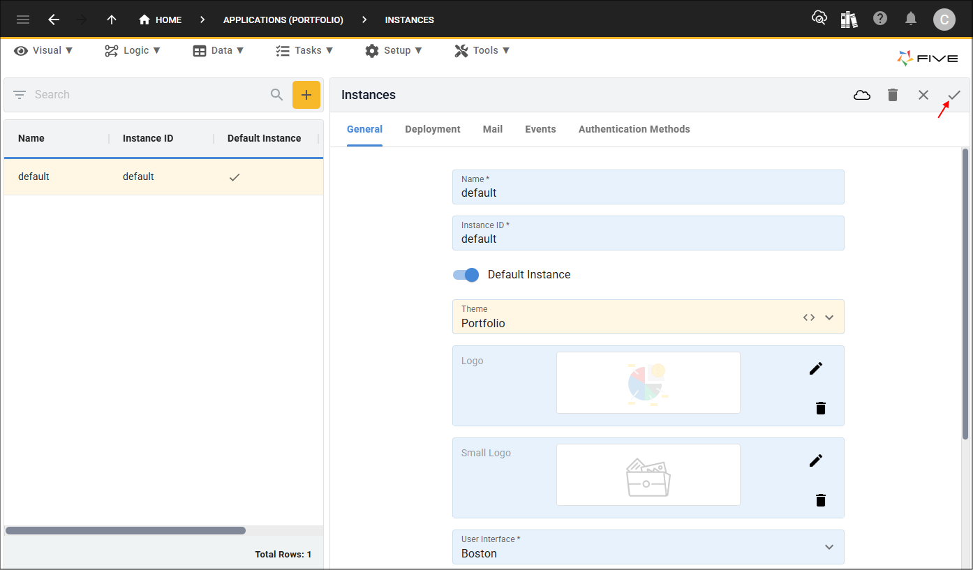Viewport: 973px width, 570px height.
Task: Save the instance with checkmark icon
Action: 954,95
